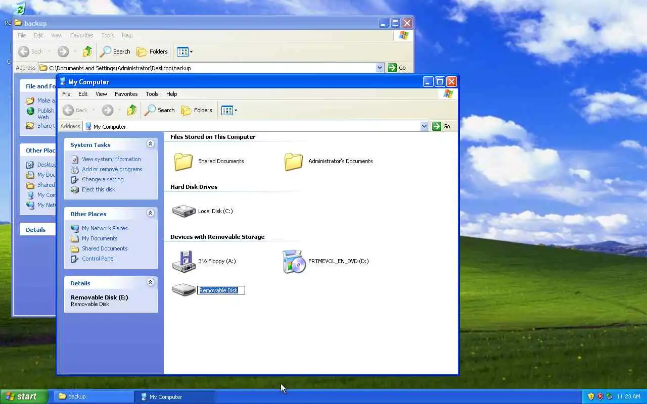The height and width of the screenshot is (404, 647).
Task: Collapse Details panel in My Computer
Action: [x=150, y=282]
